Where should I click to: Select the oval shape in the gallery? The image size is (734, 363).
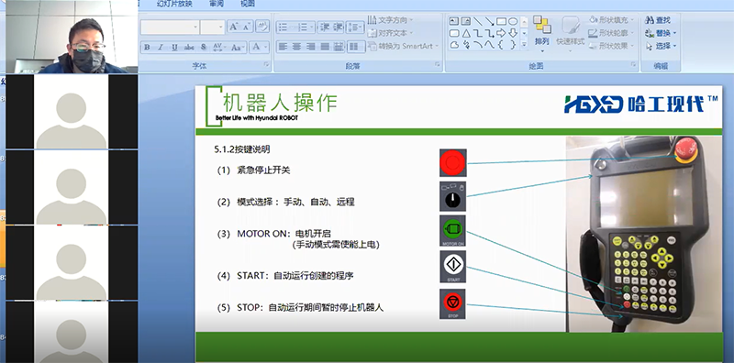click(x=513, y=21)
